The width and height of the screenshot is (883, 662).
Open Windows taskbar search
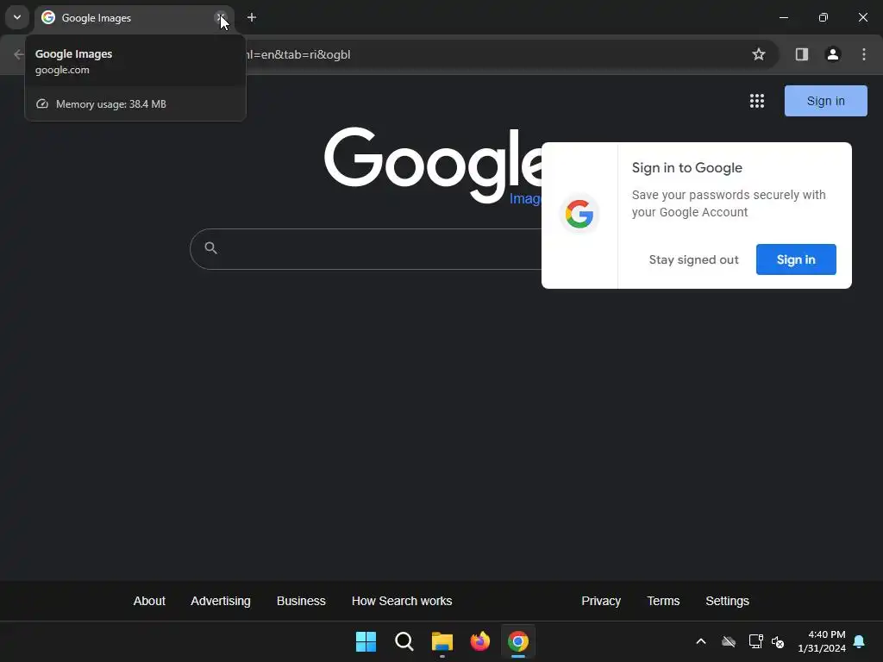[404, 641]
